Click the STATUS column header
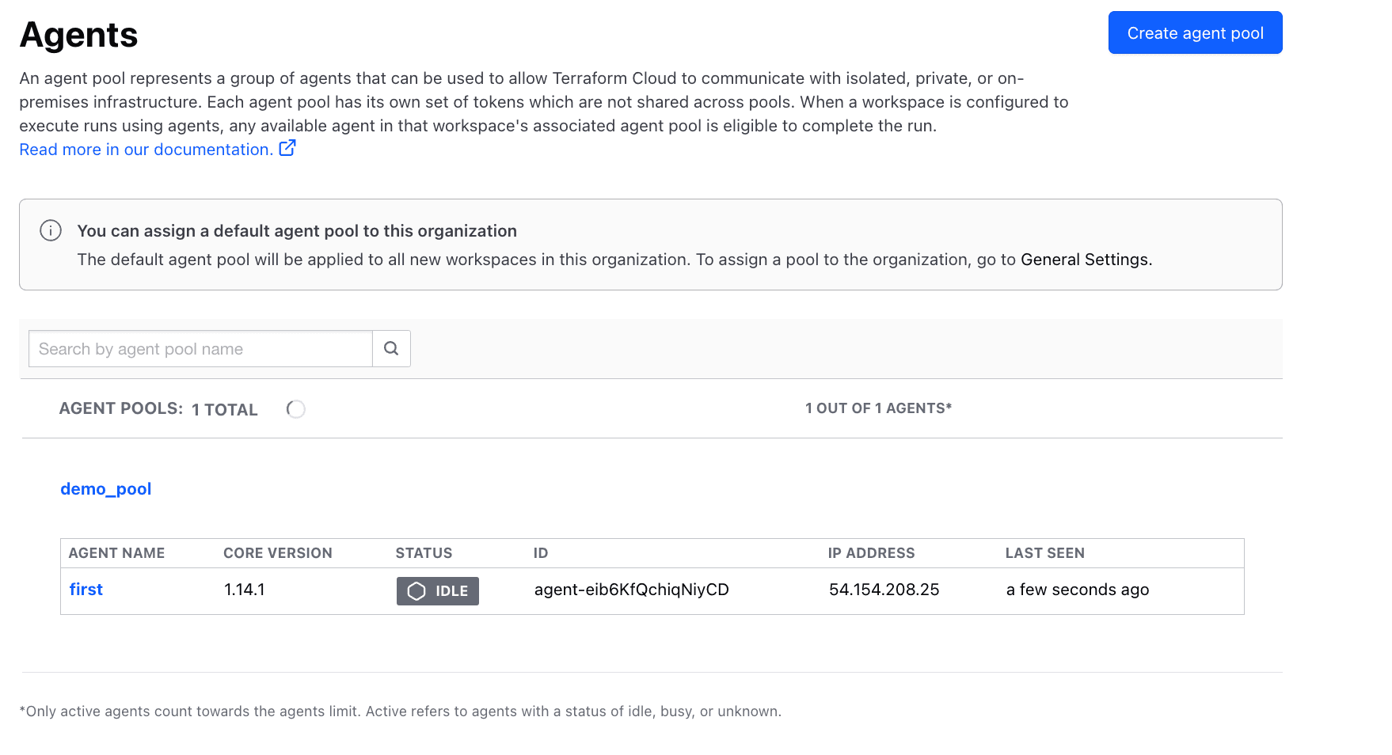Screen dimensions: 1392x755 click(424, 552)
